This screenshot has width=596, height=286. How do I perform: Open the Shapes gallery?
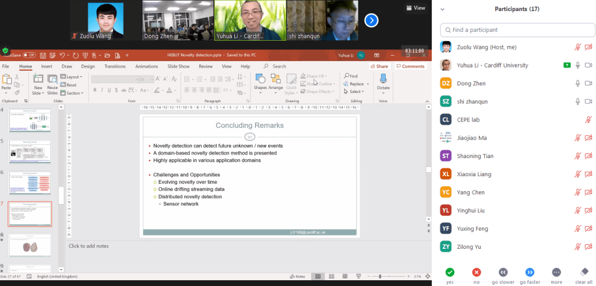(260, 79)
